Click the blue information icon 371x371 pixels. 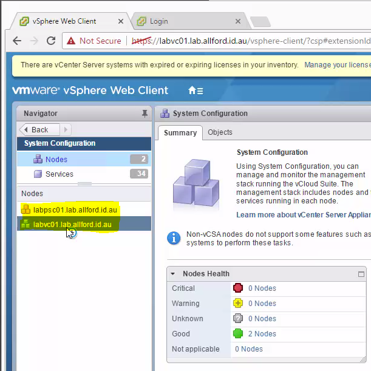click(x=174, y=238)
